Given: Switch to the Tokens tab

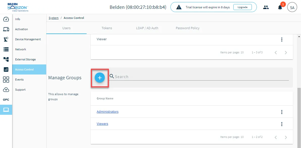Looking at the screenshot, I should (x=107, y=28).
